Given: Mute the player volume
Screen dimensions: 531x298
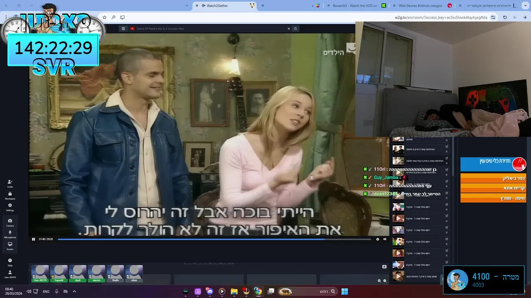Looking at the screenshot, I should (385, 239).
